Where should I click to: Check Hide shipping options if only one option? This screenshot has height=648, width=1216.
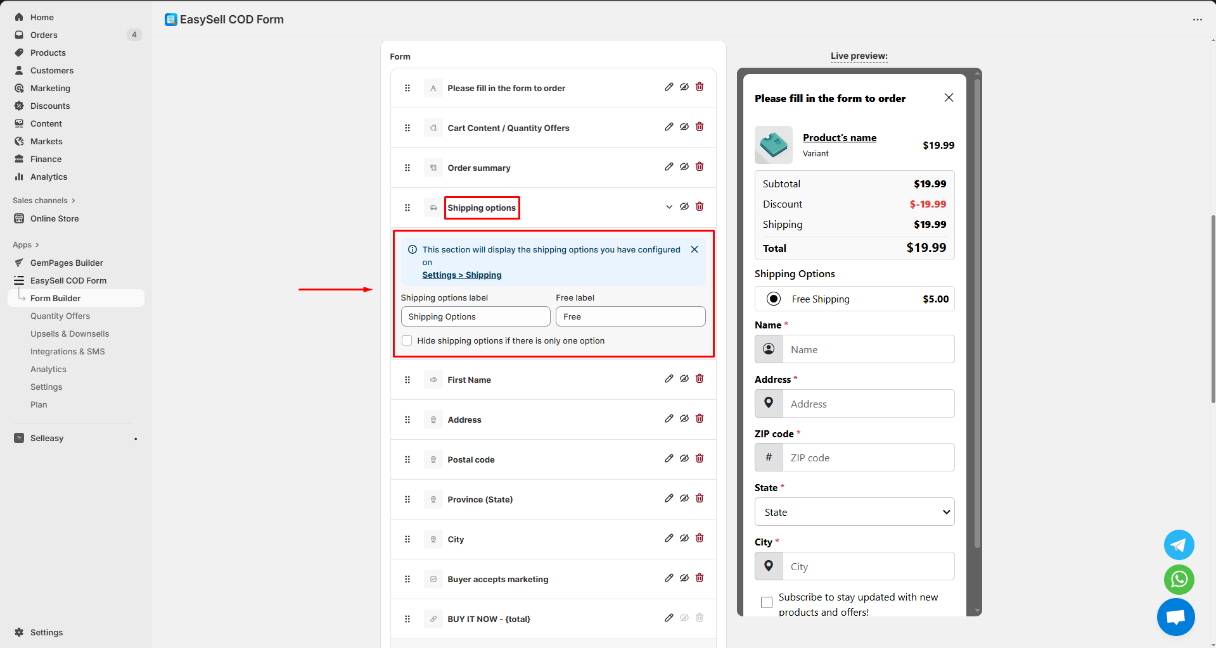click(407, 340)
